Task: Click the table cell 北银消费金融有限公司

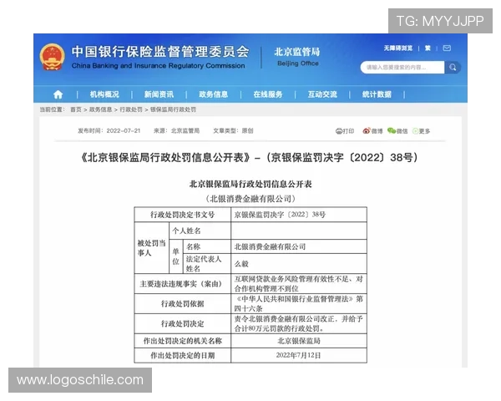Action: (299, 247)
